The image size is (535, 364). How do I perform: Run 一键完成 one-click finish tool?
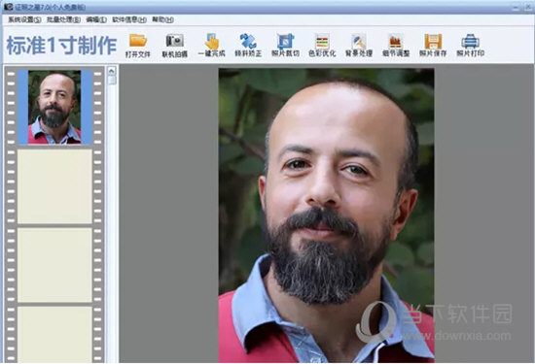click(x=211, y=45)
